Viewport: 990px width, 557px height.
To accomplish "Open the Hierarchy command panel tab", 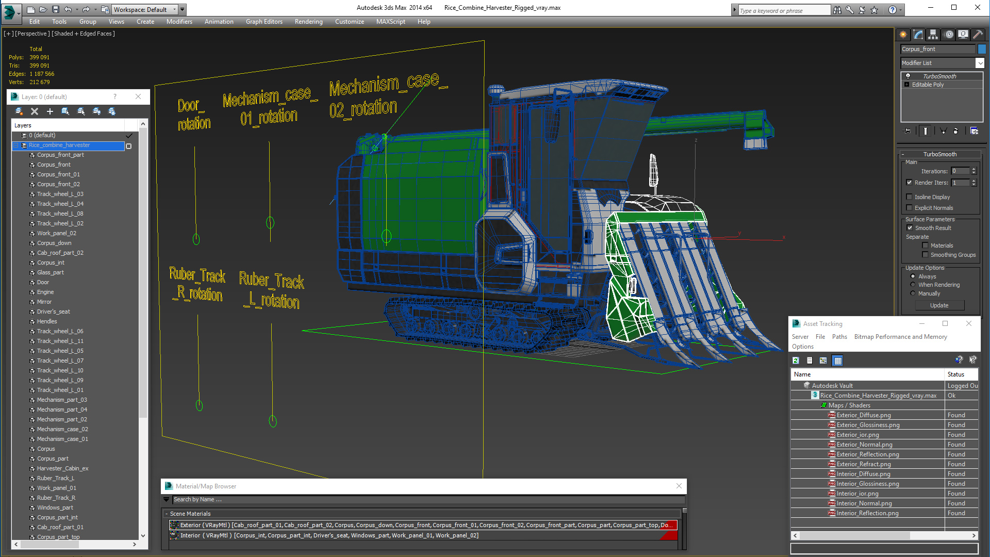I will tap(933, 35).
